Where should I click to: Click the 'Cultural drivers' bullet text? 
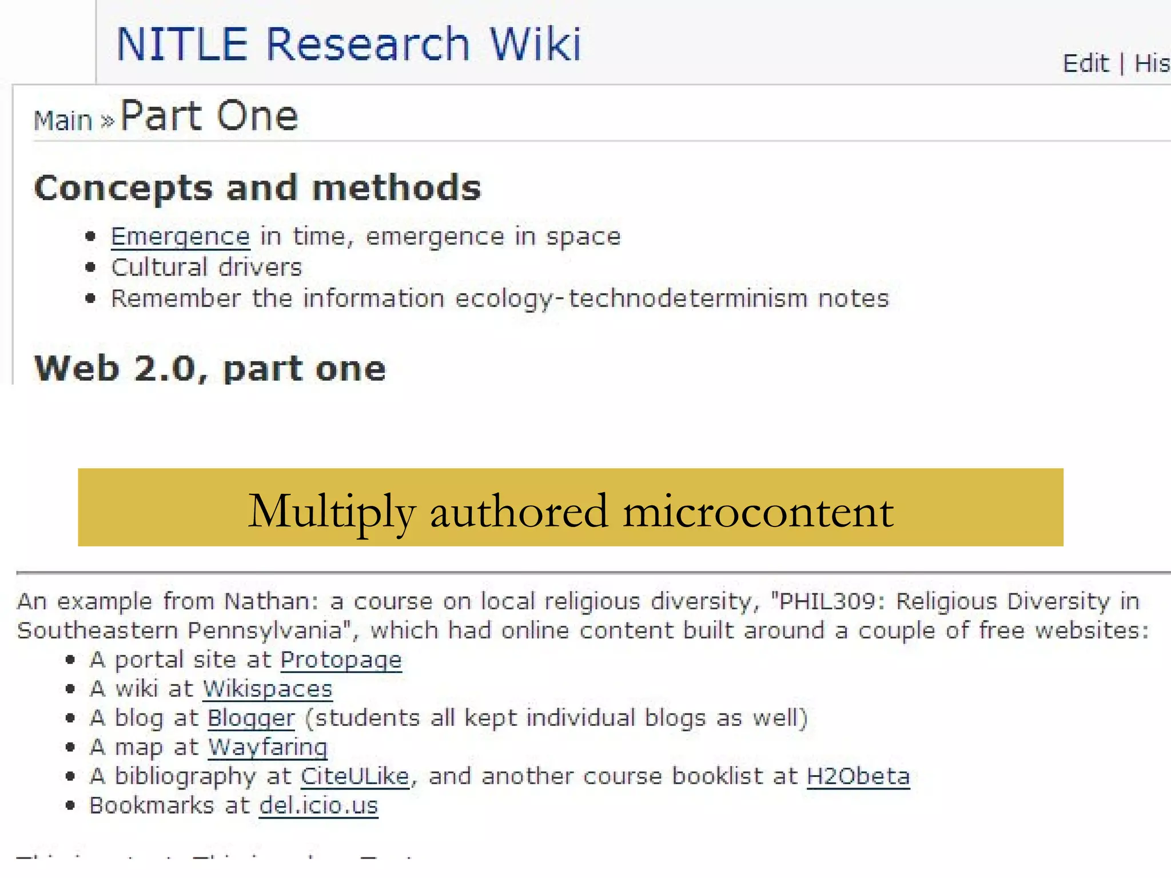click(x=206, y=268)
